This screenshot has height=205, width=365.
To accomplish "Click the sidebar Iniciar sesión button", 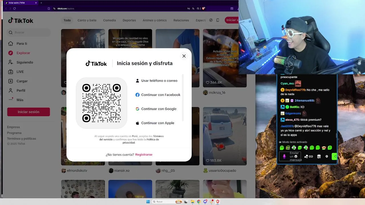I will [x=29, y=112].
